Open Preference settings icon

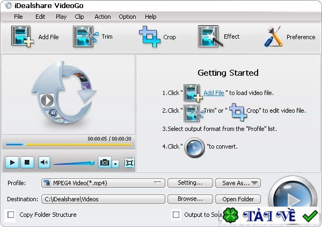pos(274,36)
